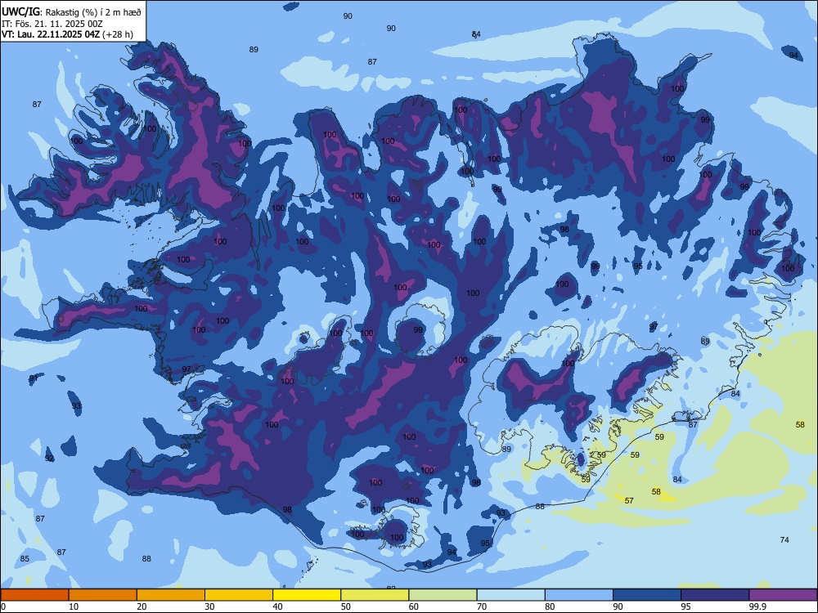
Task: Click the '57' humidity value on the map
Action: point(629,500)
